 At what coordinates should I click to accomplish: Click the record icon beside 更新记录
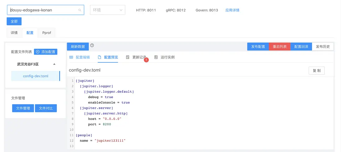click(128, 57)
